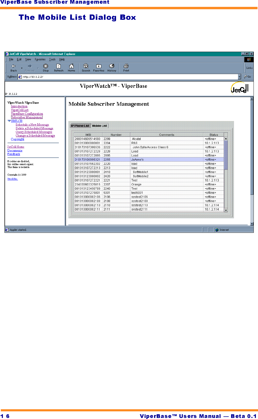
Task: Select the systest2106 row
Action: [x=149, y=197]
